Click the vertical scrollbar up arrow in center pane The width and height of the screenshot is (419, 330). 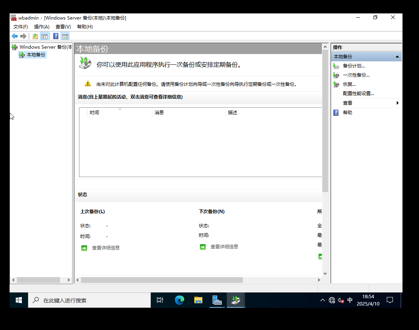[x=325, y=47]
